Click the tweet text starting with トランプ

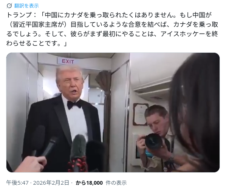(112, 29)
